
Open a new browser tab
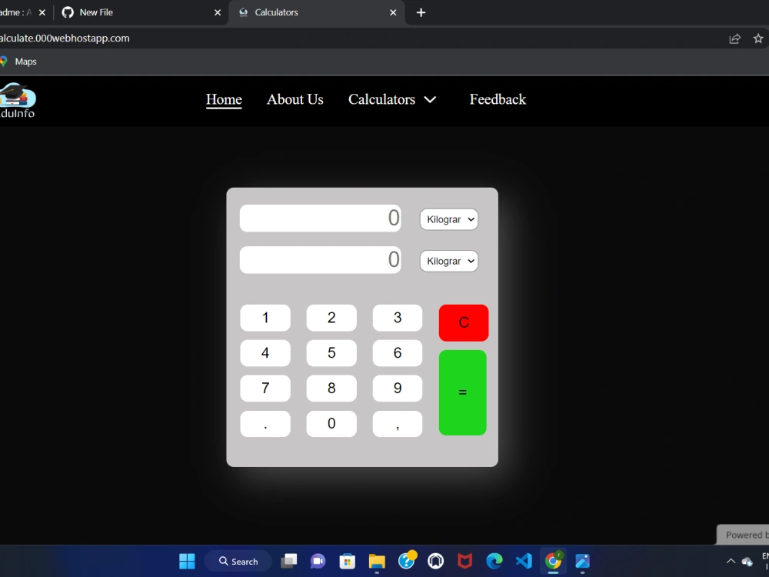(x=421, y=13)
